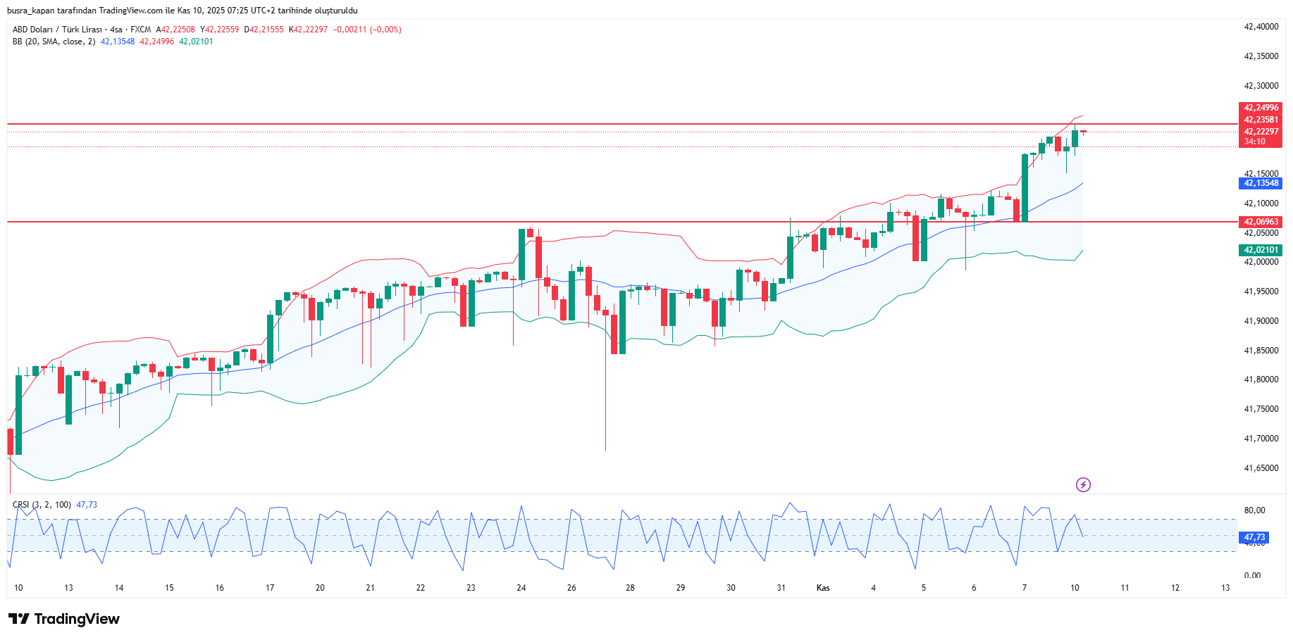Click the blue 42,13548 basis price tag

pos(1260,183)
